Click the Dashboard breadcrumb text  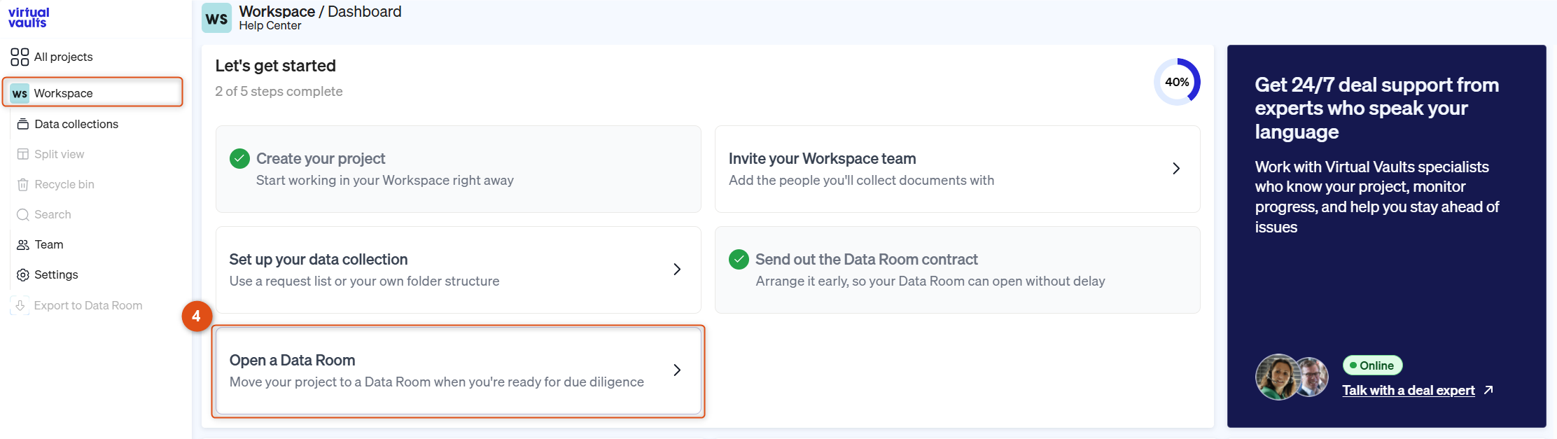365,11
